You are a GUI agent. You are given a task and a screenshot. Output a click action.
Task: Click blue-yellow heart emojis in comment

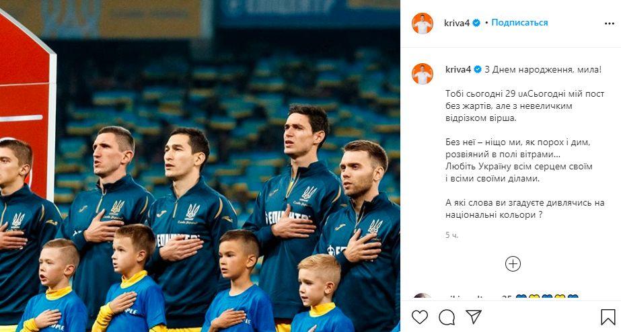[x=546, y=296]
